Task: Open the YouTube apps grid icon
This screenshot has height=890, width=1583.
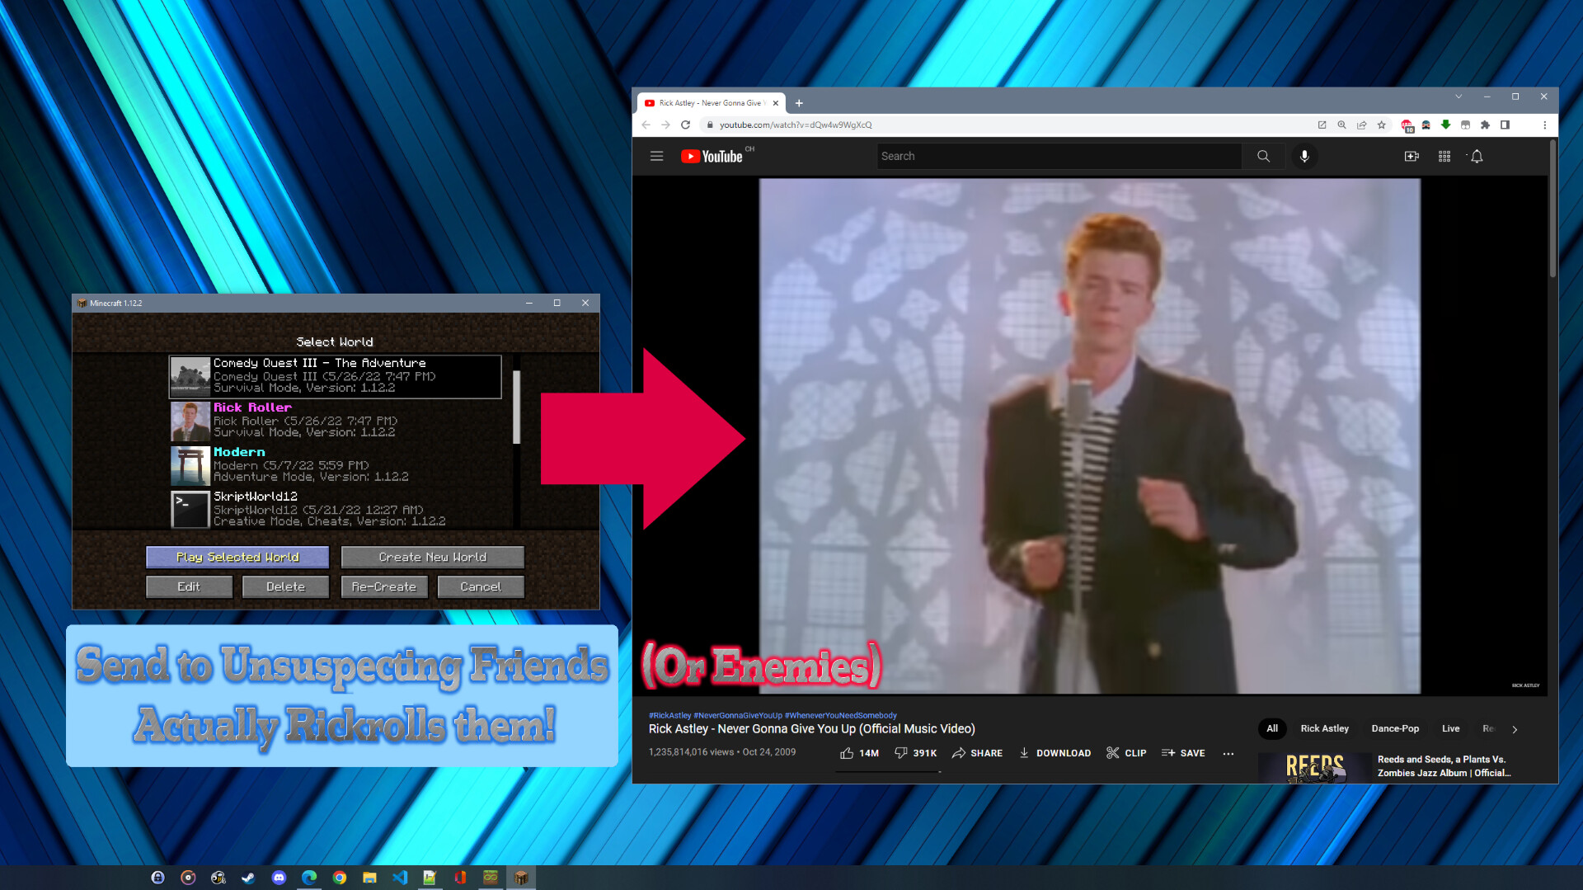Action: click(1444, 156)
